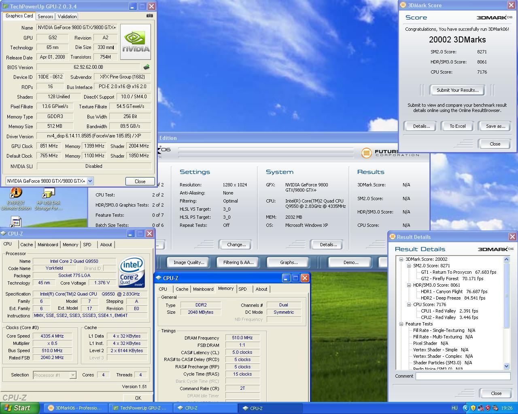Image resolution: width=518 pixels, height=414 pixels.
Task: Click the GPU-Z title bar icon
Action: tap(6, 6)
